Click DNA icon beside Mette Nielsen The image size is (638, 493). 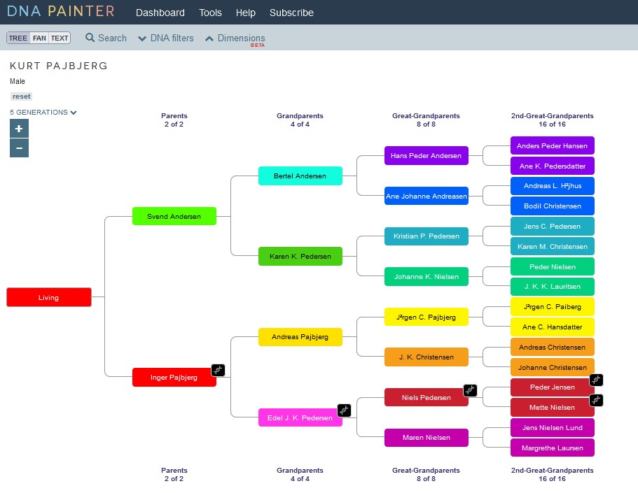click(x=596, y=400)
